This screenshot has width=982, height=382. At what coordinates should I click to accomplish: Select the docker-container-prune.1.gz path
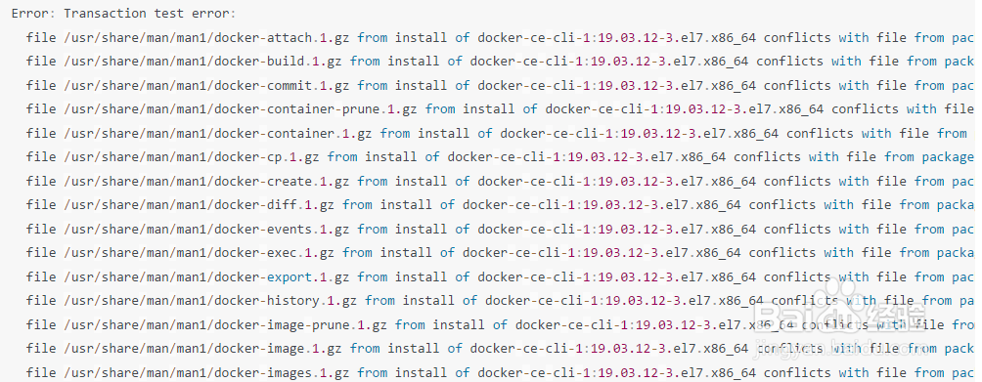pyautogui.click(x=241, y=109)
